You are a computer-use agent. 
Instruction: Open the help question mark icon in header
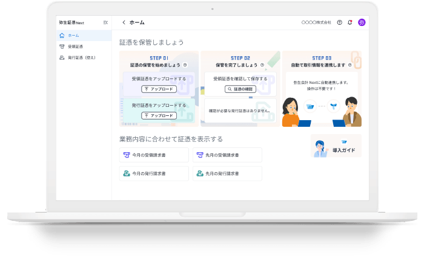(340, 22)
